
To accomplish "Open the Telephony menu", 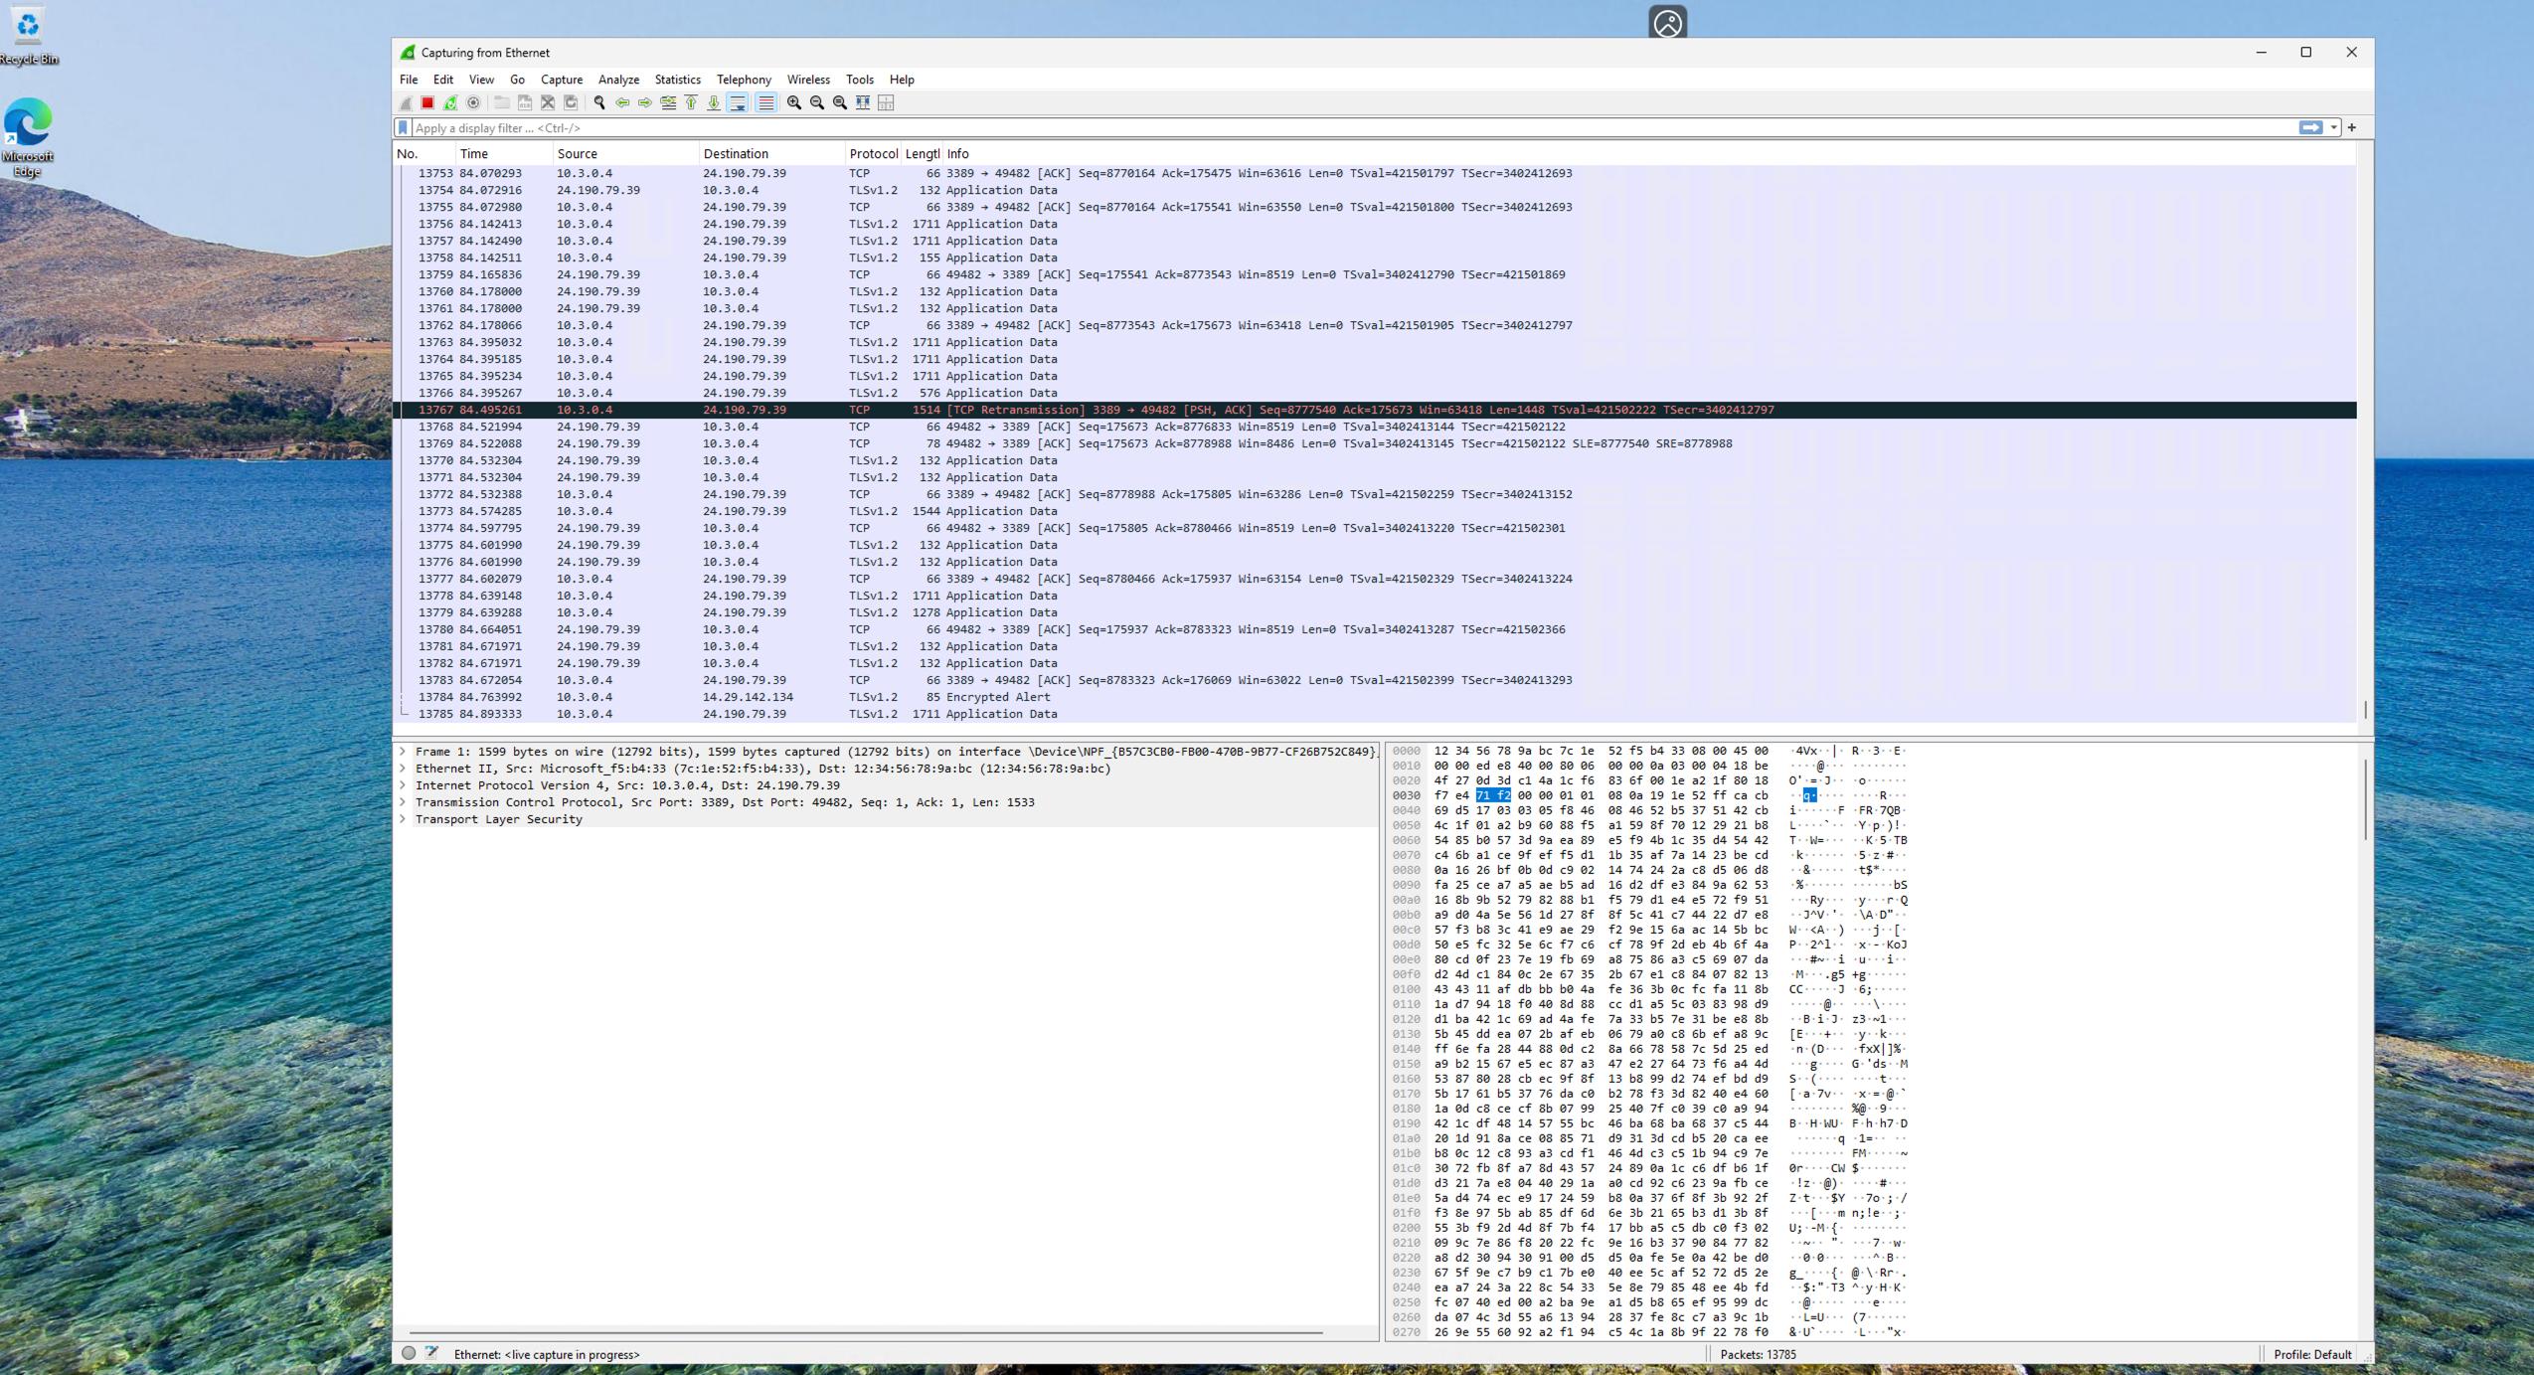I will (x=743, y=80).
